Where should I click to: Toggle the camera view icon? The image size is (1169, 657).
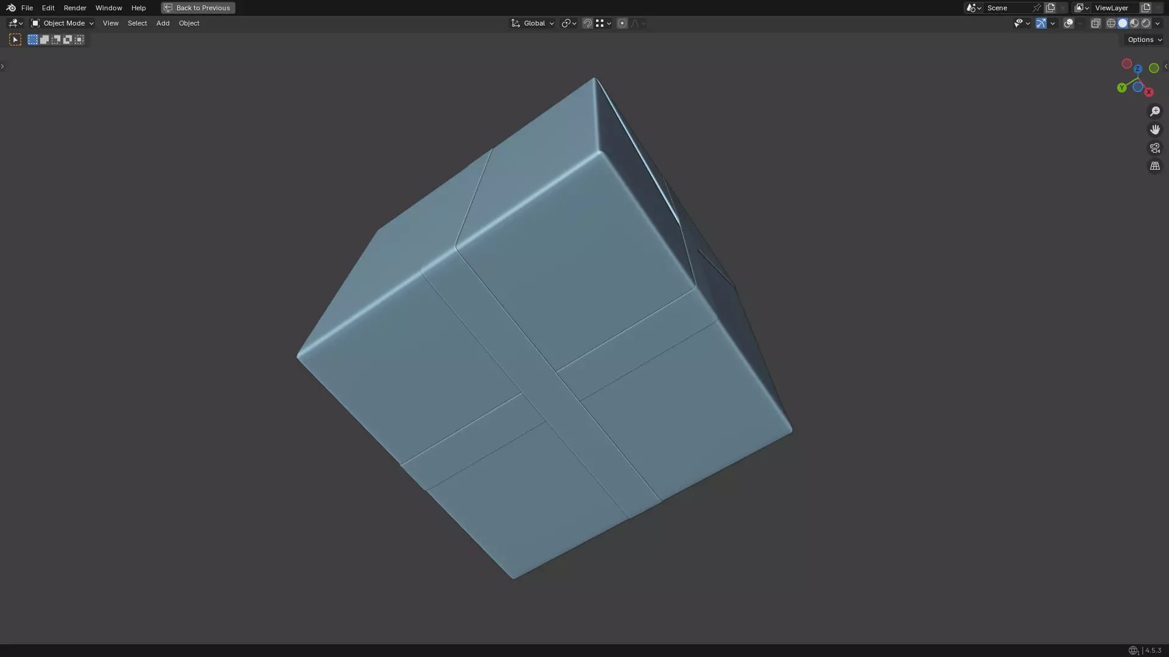coord(1154,148)
